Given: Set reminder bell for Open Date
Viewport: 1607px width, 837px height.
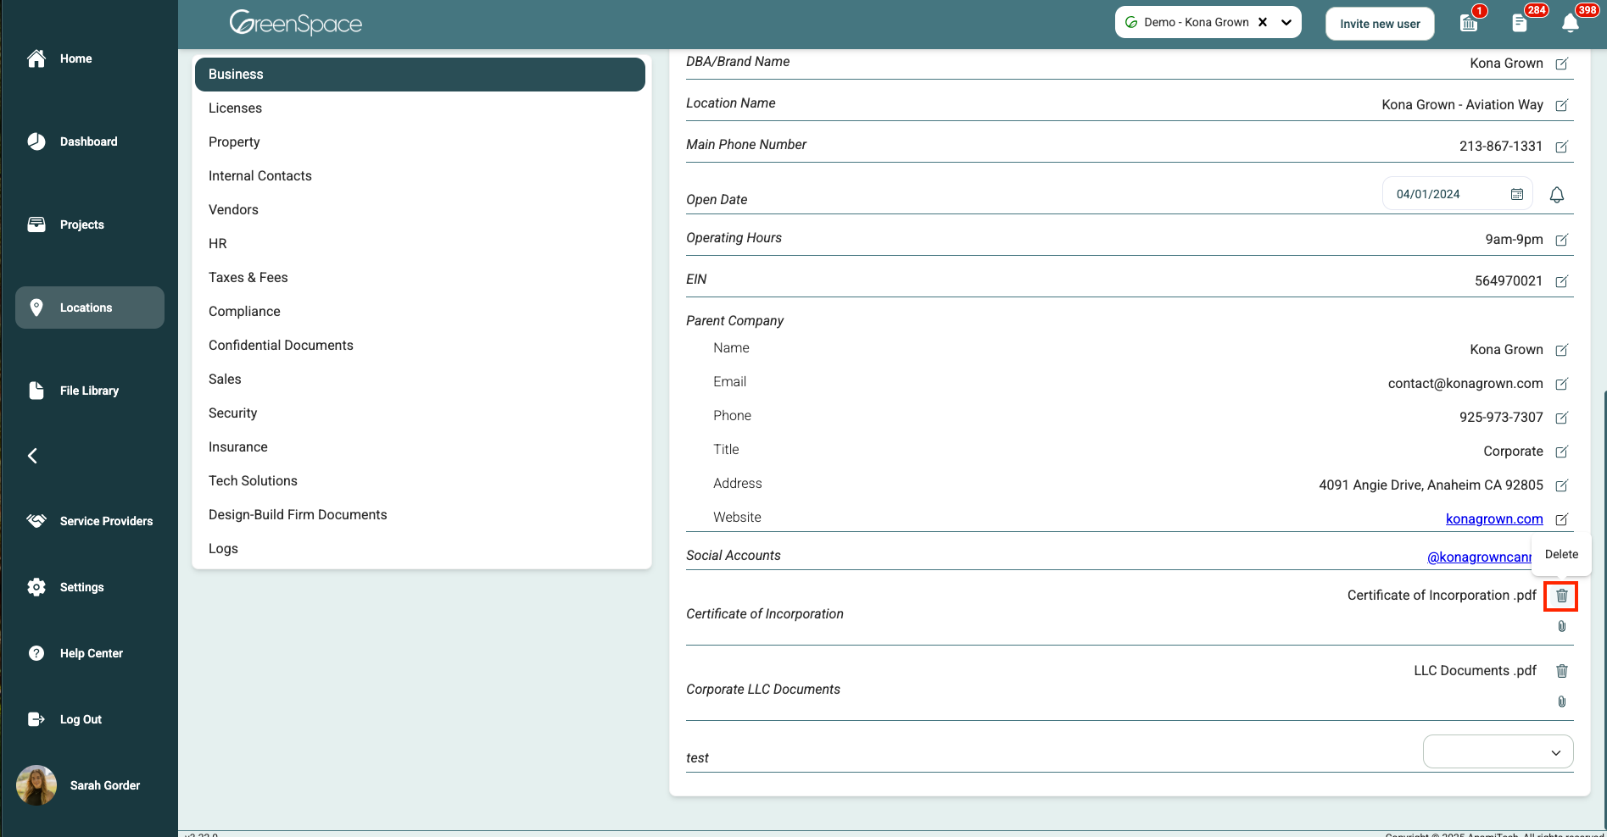Looking at the screenshot, I should tap(1557, 195).
